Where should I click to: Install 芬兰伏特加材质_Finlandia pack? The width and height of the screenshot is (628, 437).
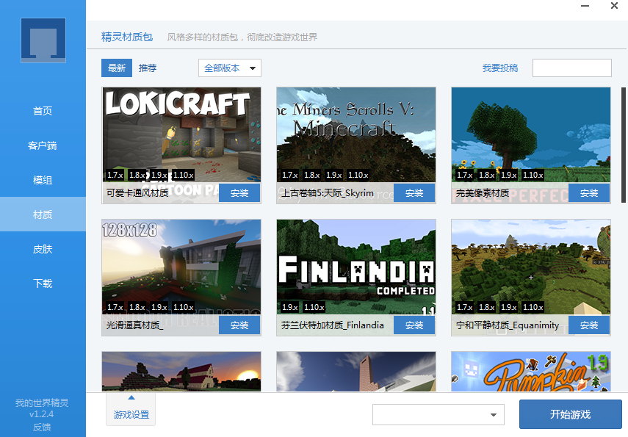[414, 325]
